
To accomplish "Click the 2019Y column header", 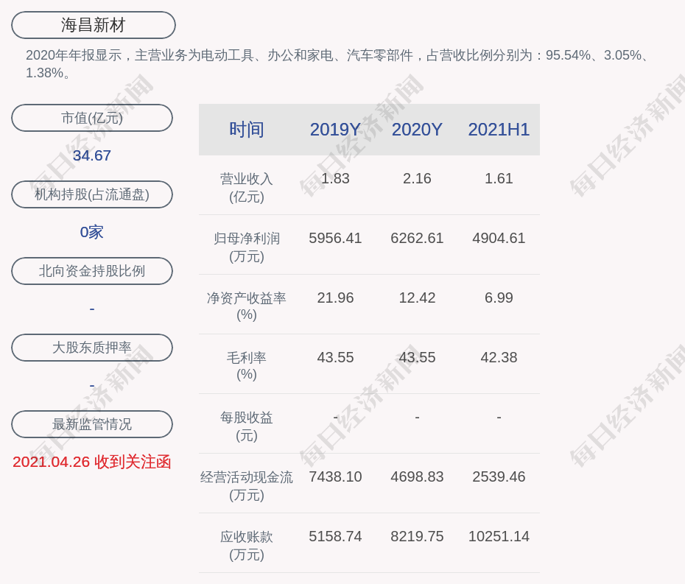I will (x=335, y=130).
